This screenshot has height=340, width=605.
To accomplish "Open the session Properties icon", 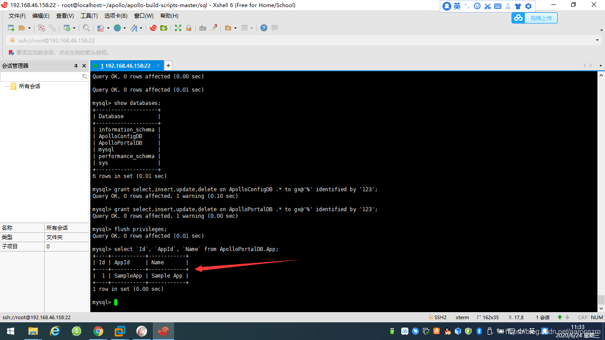I will 67,28.
